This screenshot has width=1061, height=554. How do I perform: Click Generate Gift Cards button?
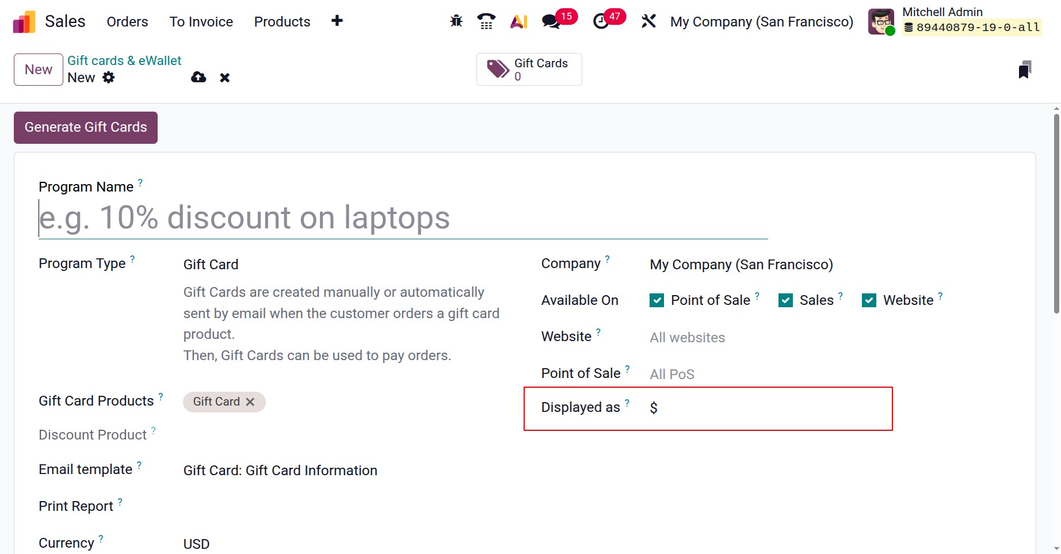[86, 127]
